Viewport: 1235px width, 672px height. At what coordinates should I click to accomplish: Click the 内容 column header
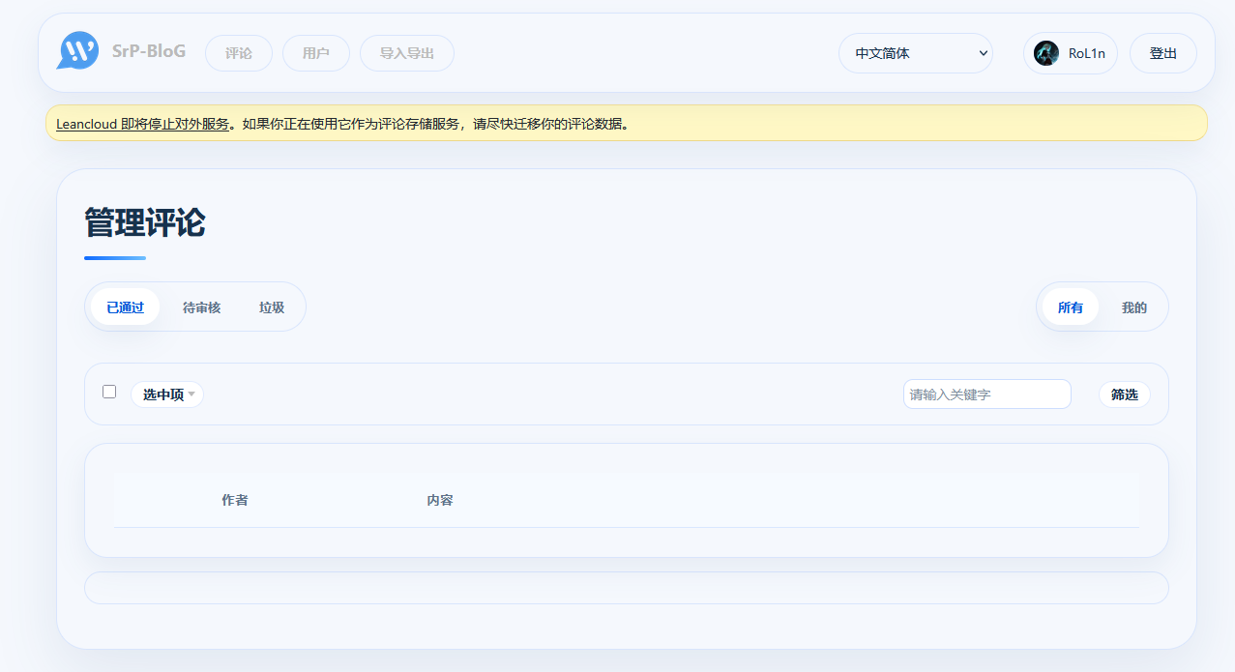click(440, 500)
